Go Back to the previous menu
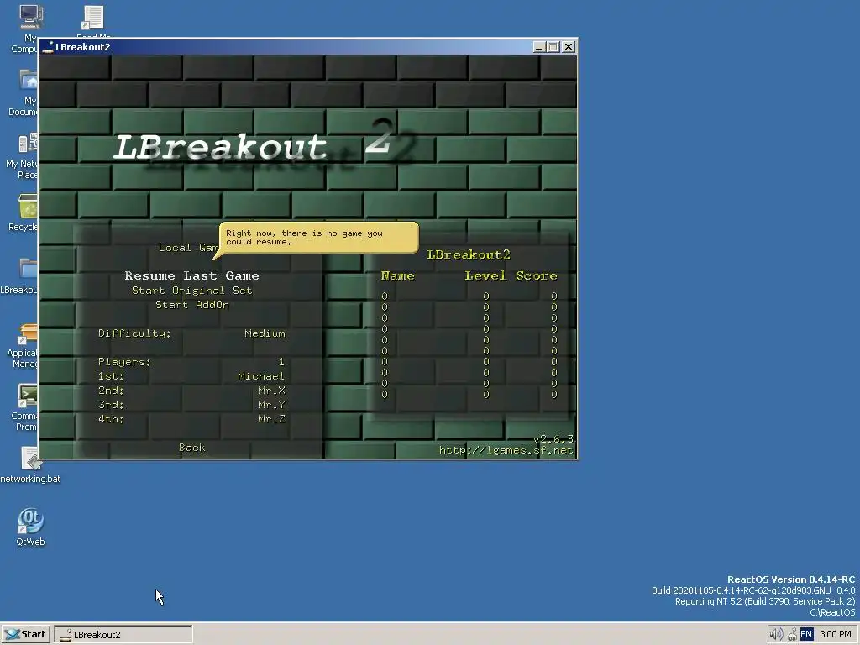 click(191, 448)
